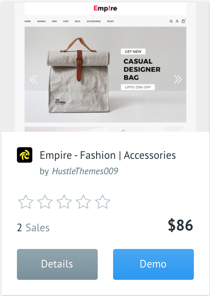Rate with the first star

coord(26,202)
